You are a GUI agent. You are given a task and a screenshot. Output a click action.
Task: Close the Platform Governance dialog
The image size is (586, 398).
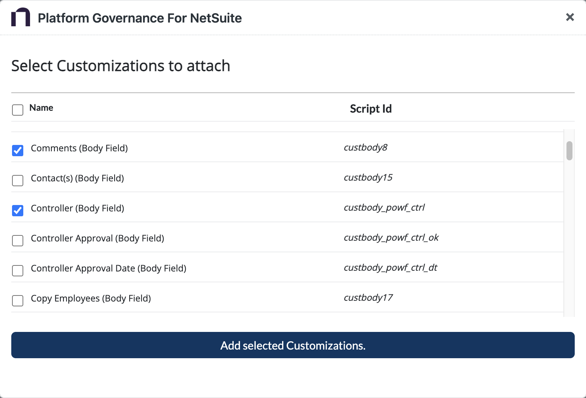click(569, 17)
